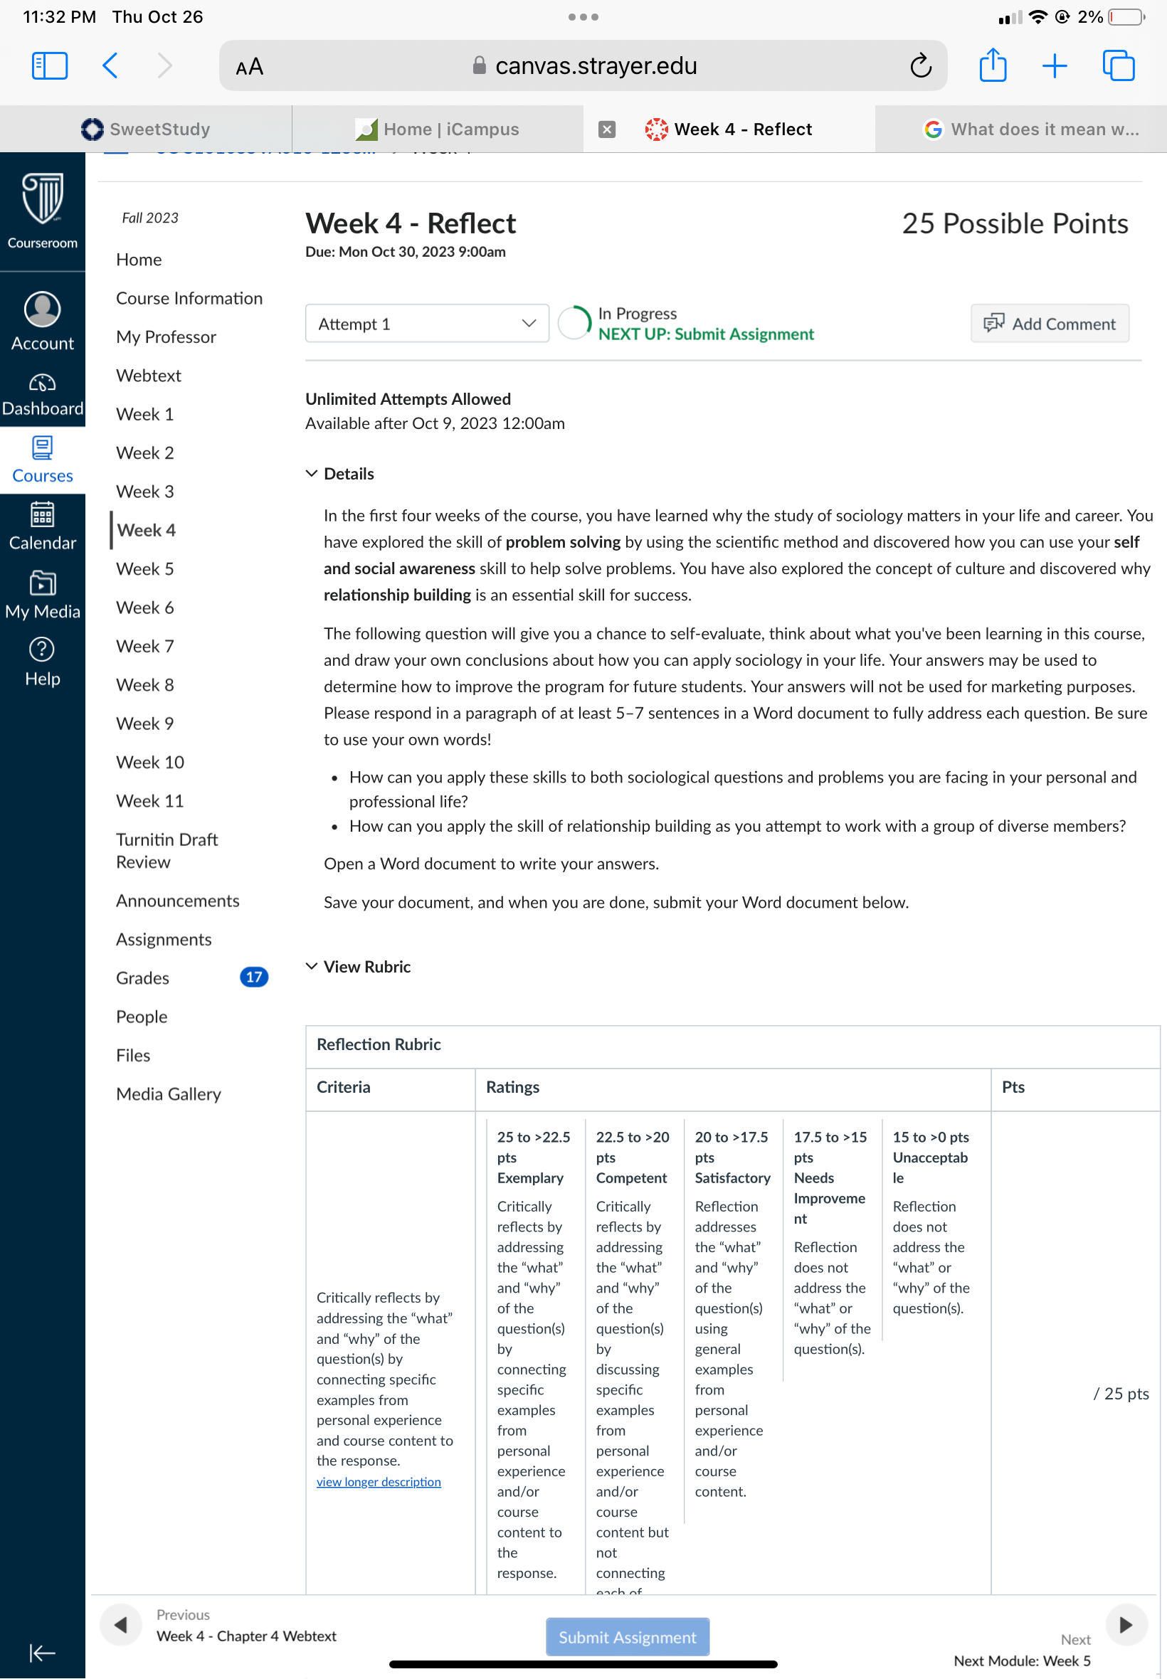The image size is (1167, 1679).
Task: Open the Dashboard in Canvas navigation
Action: click(43, 396)
